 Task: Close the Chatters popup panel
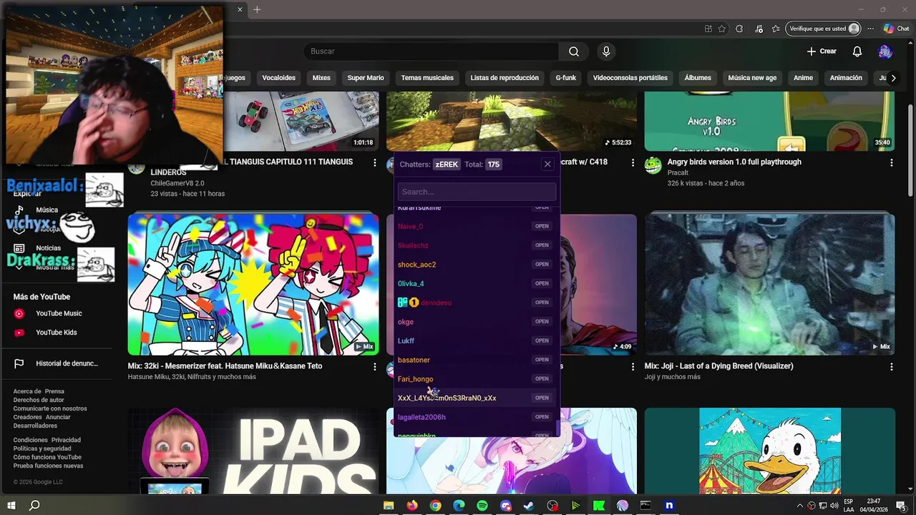tap(547, 164)
